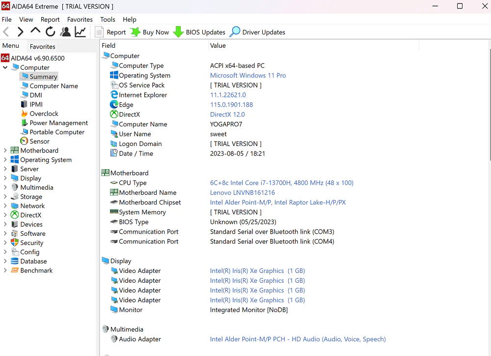Viewport: 491px width, 356px height.
Task: Open the Manage user profile icon in toolbar
Action: coord(65,31)
